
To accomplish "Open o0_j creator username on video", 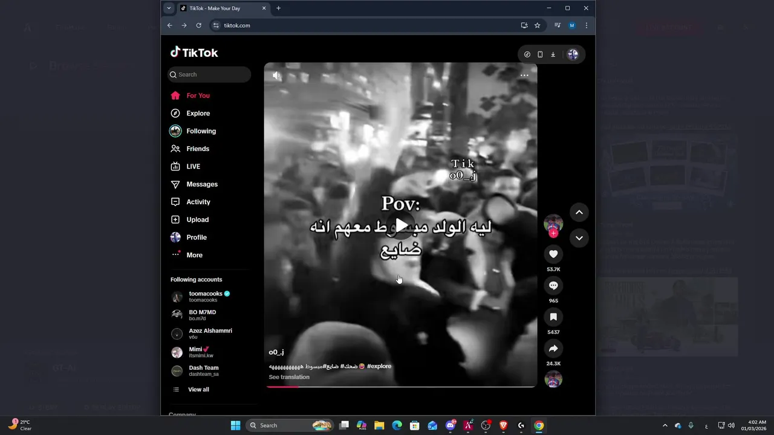I will (x=276, y=352).
